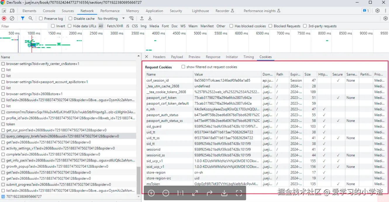This screenshot has height=202, width=389.
Task: Open network search with magnifier icon
Action: (31, 18)
